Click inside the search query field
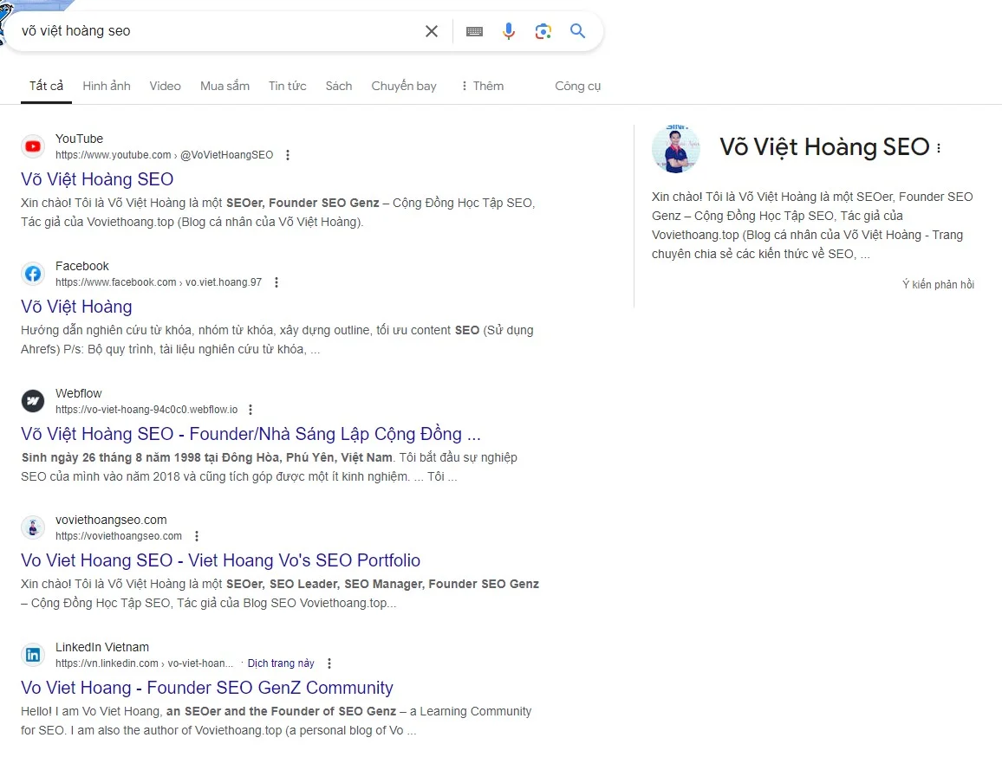Screen dimensions: 1002x757 tap(218, 30)
